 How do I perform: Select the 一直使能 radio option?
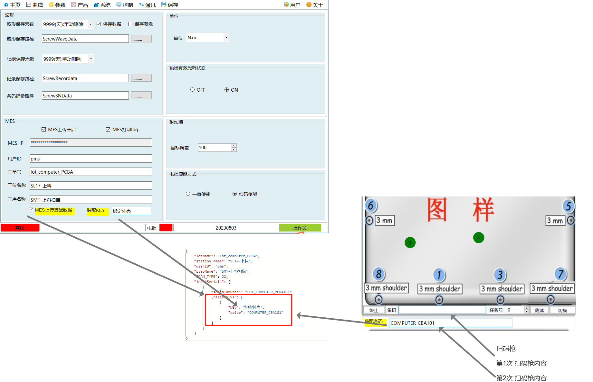(x=188, y=194)
